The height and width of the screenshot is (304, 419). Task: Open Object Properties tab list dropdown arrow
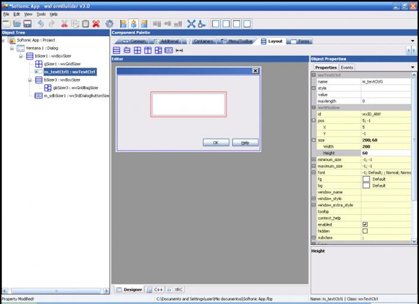coord(412,67)
